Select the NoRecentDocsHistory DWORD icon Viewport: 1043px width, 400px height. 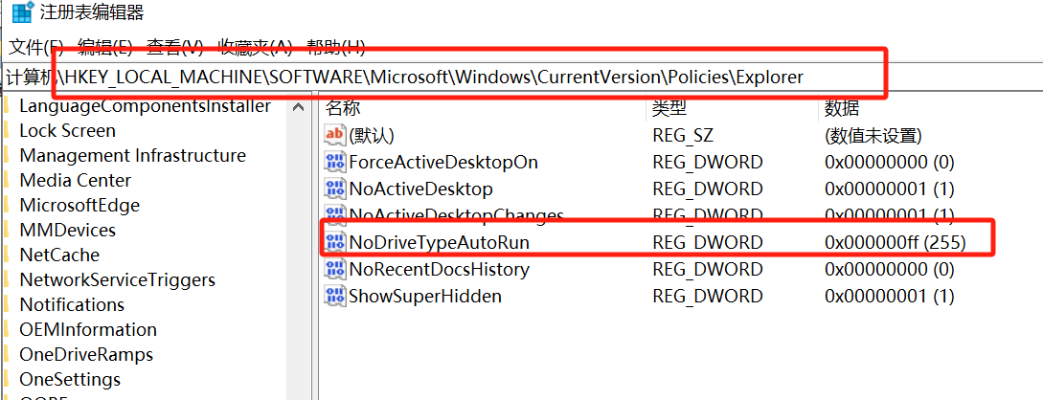(x=334, y=269)
